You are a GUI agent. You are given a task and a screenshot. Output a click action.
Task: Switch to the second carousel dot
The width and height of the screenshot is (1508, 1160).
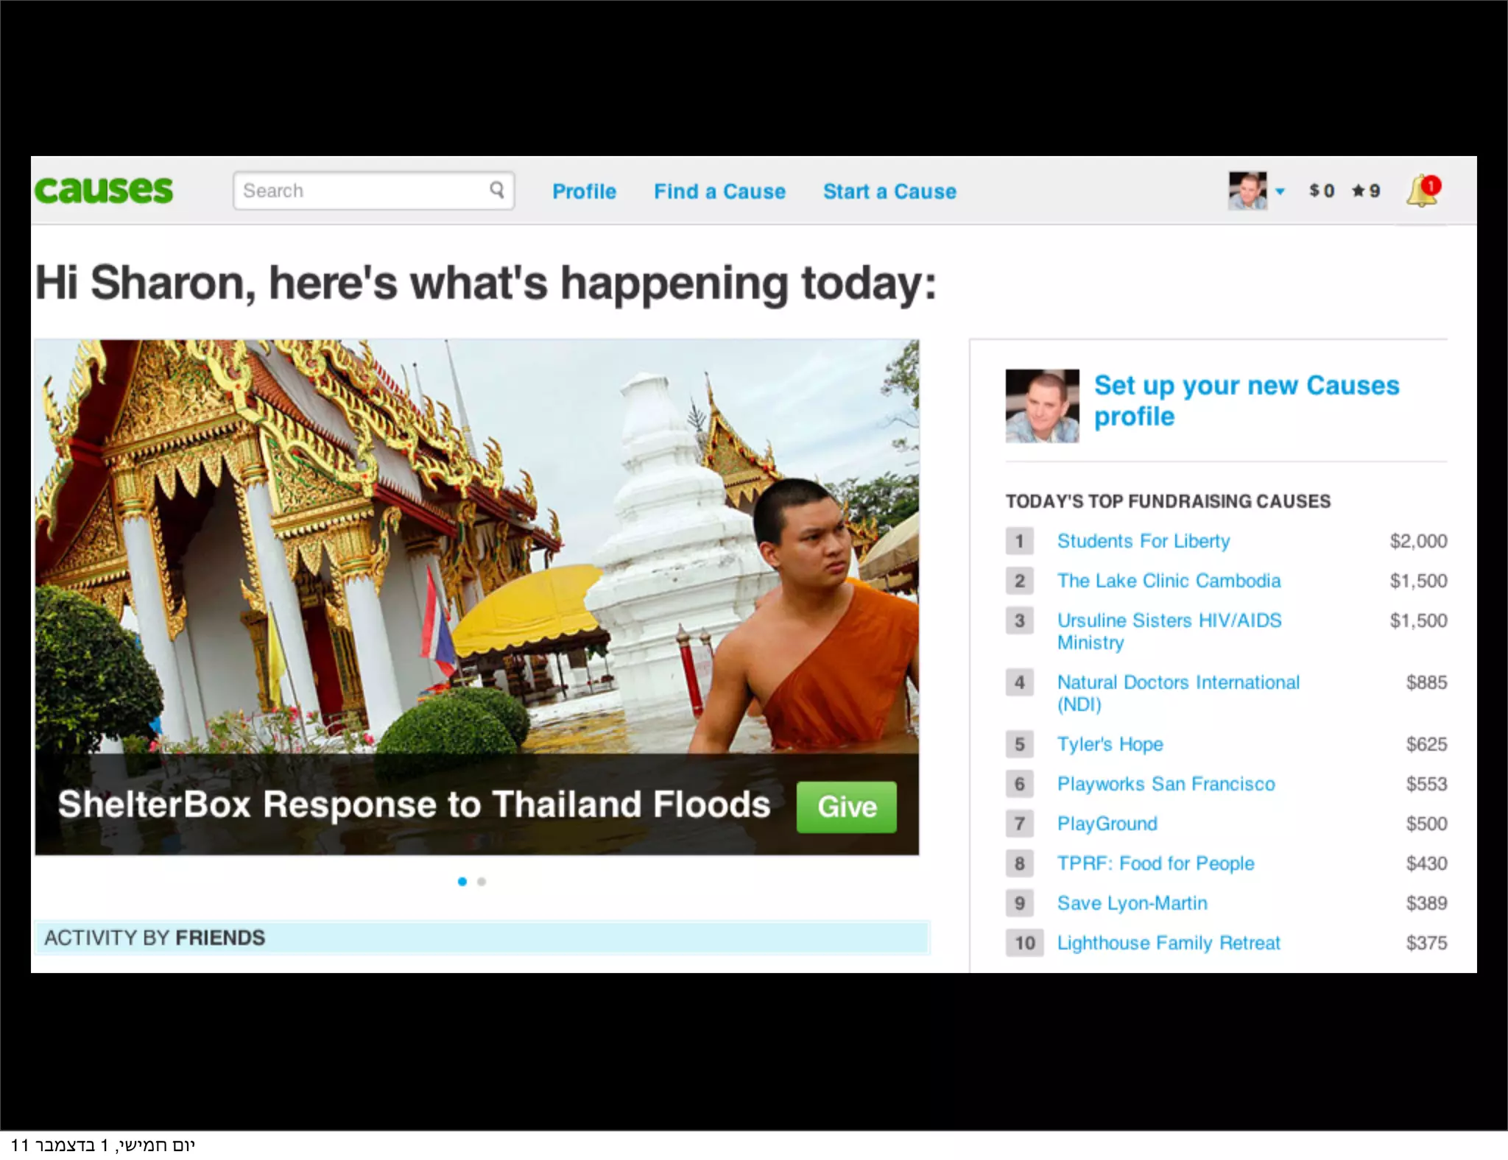click(482, 881)
